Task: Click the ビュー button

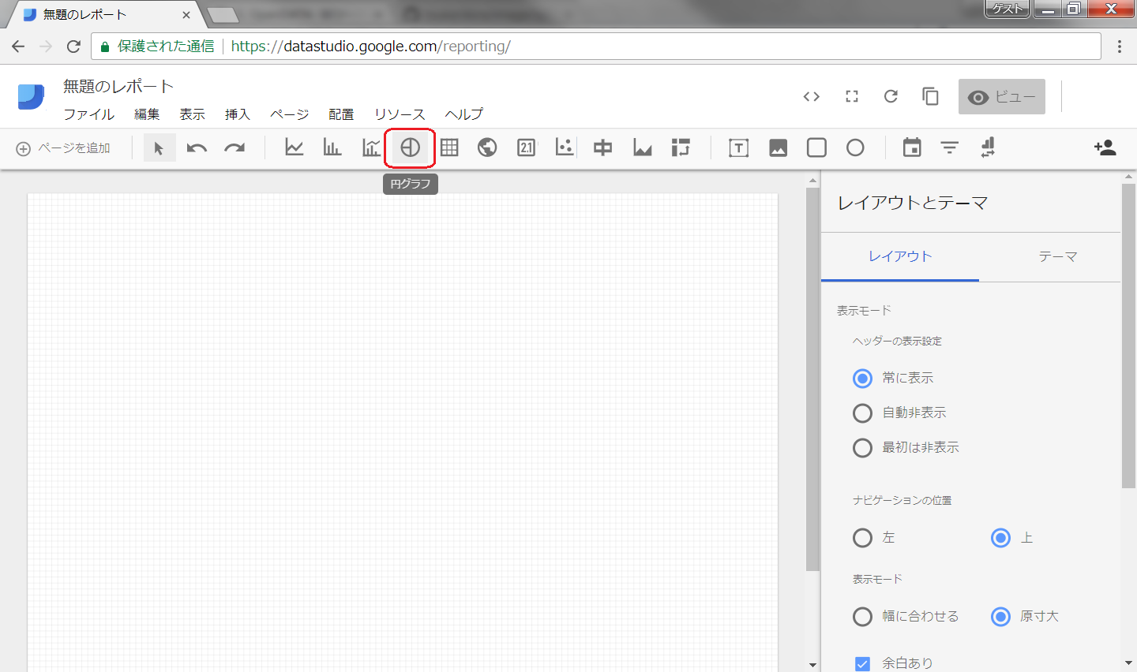Action: click(x=1001, y=96)
